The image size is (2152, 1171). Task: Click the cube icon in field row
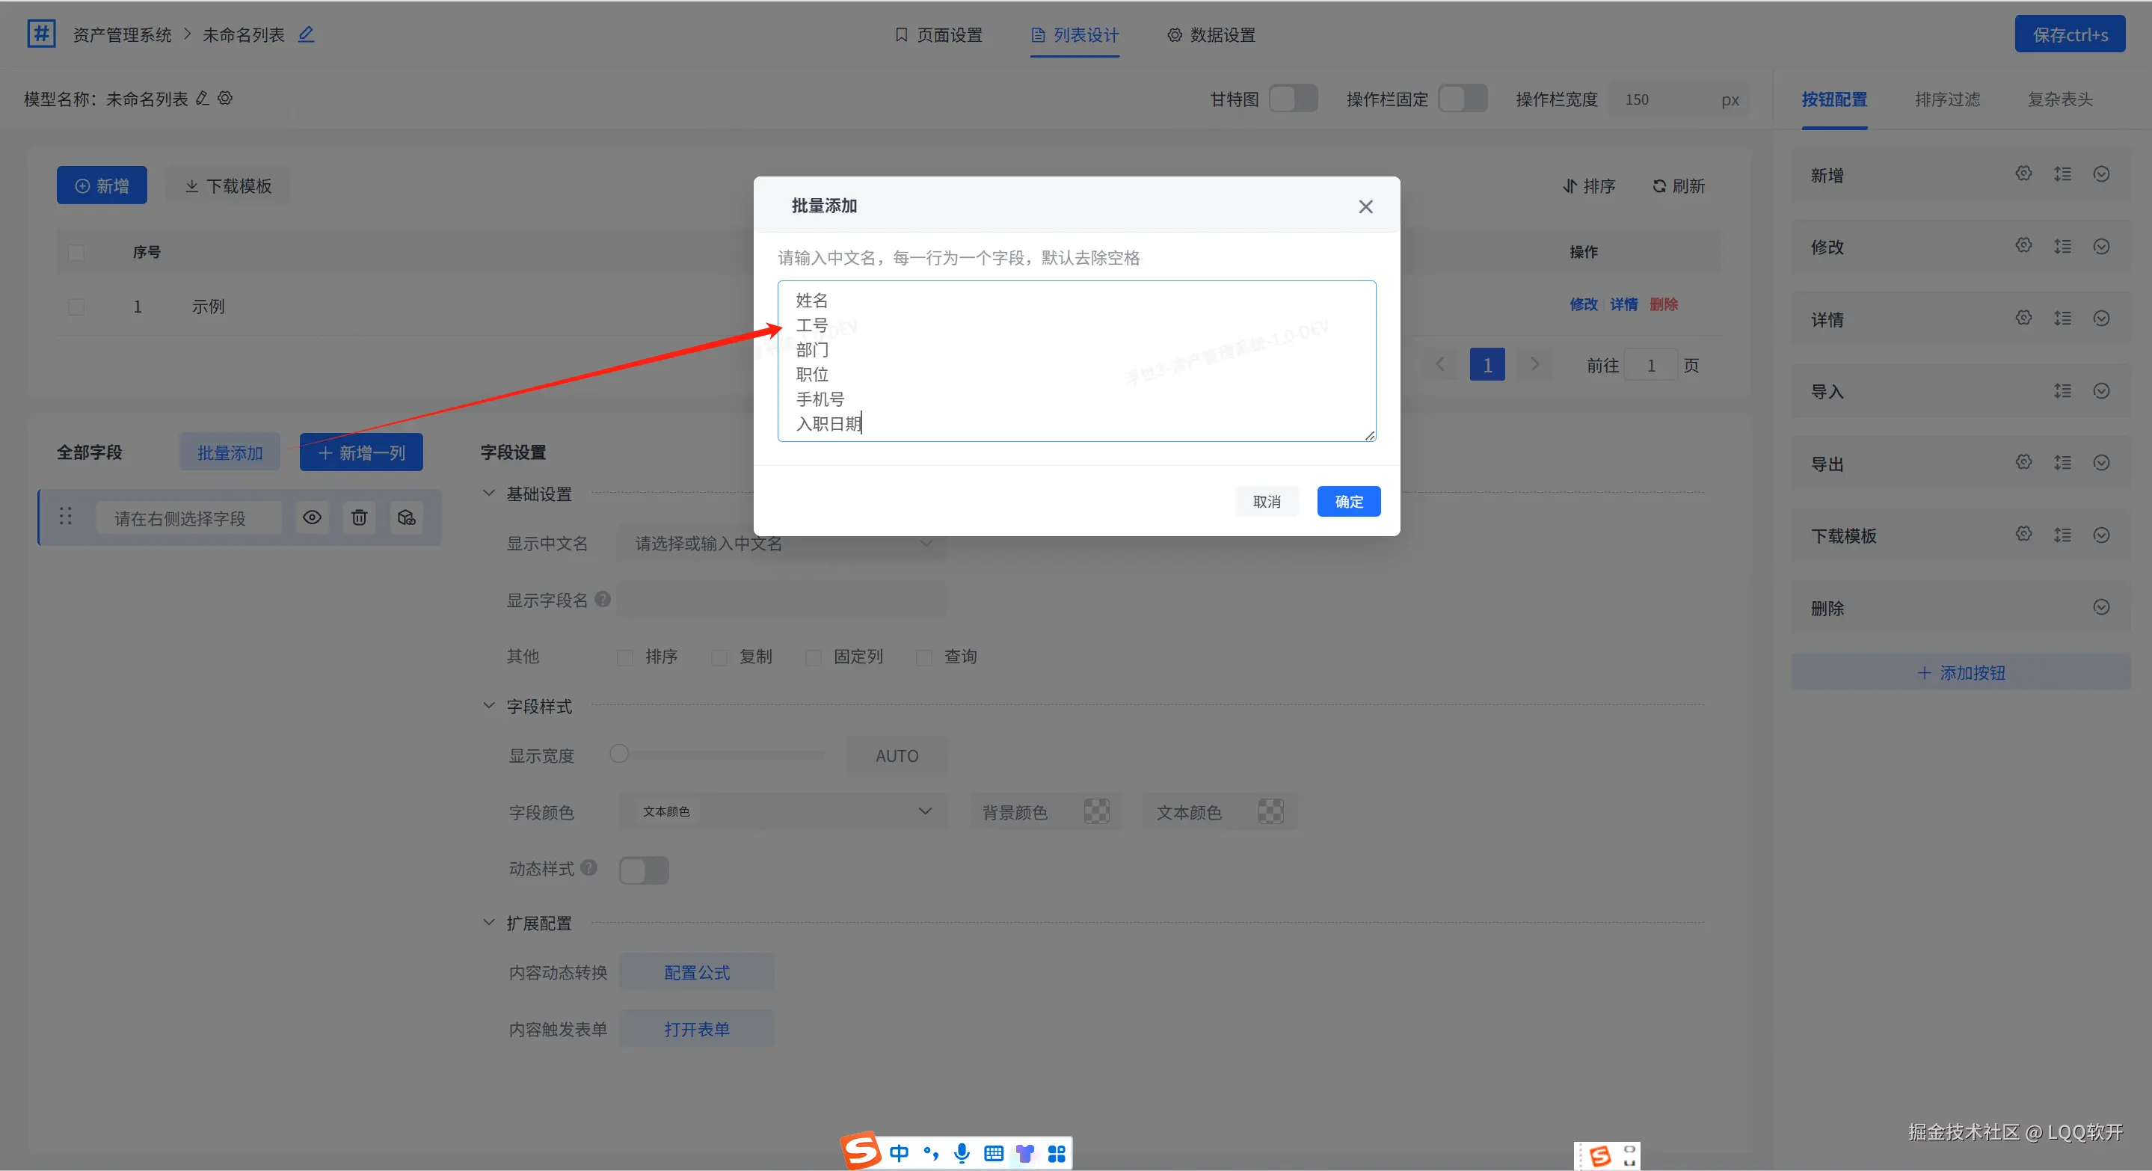(406, 518)
